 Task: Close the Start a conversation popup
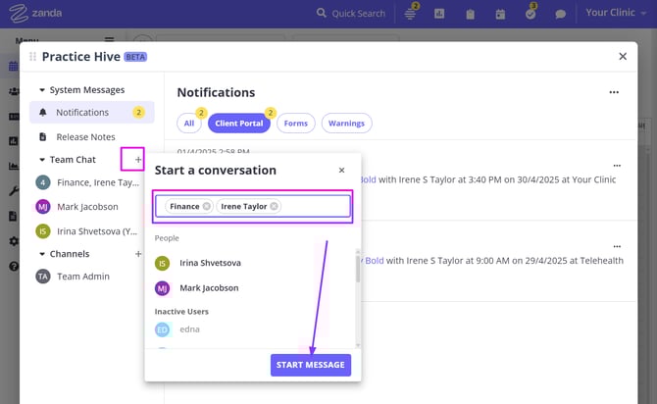tap(341, 171)
